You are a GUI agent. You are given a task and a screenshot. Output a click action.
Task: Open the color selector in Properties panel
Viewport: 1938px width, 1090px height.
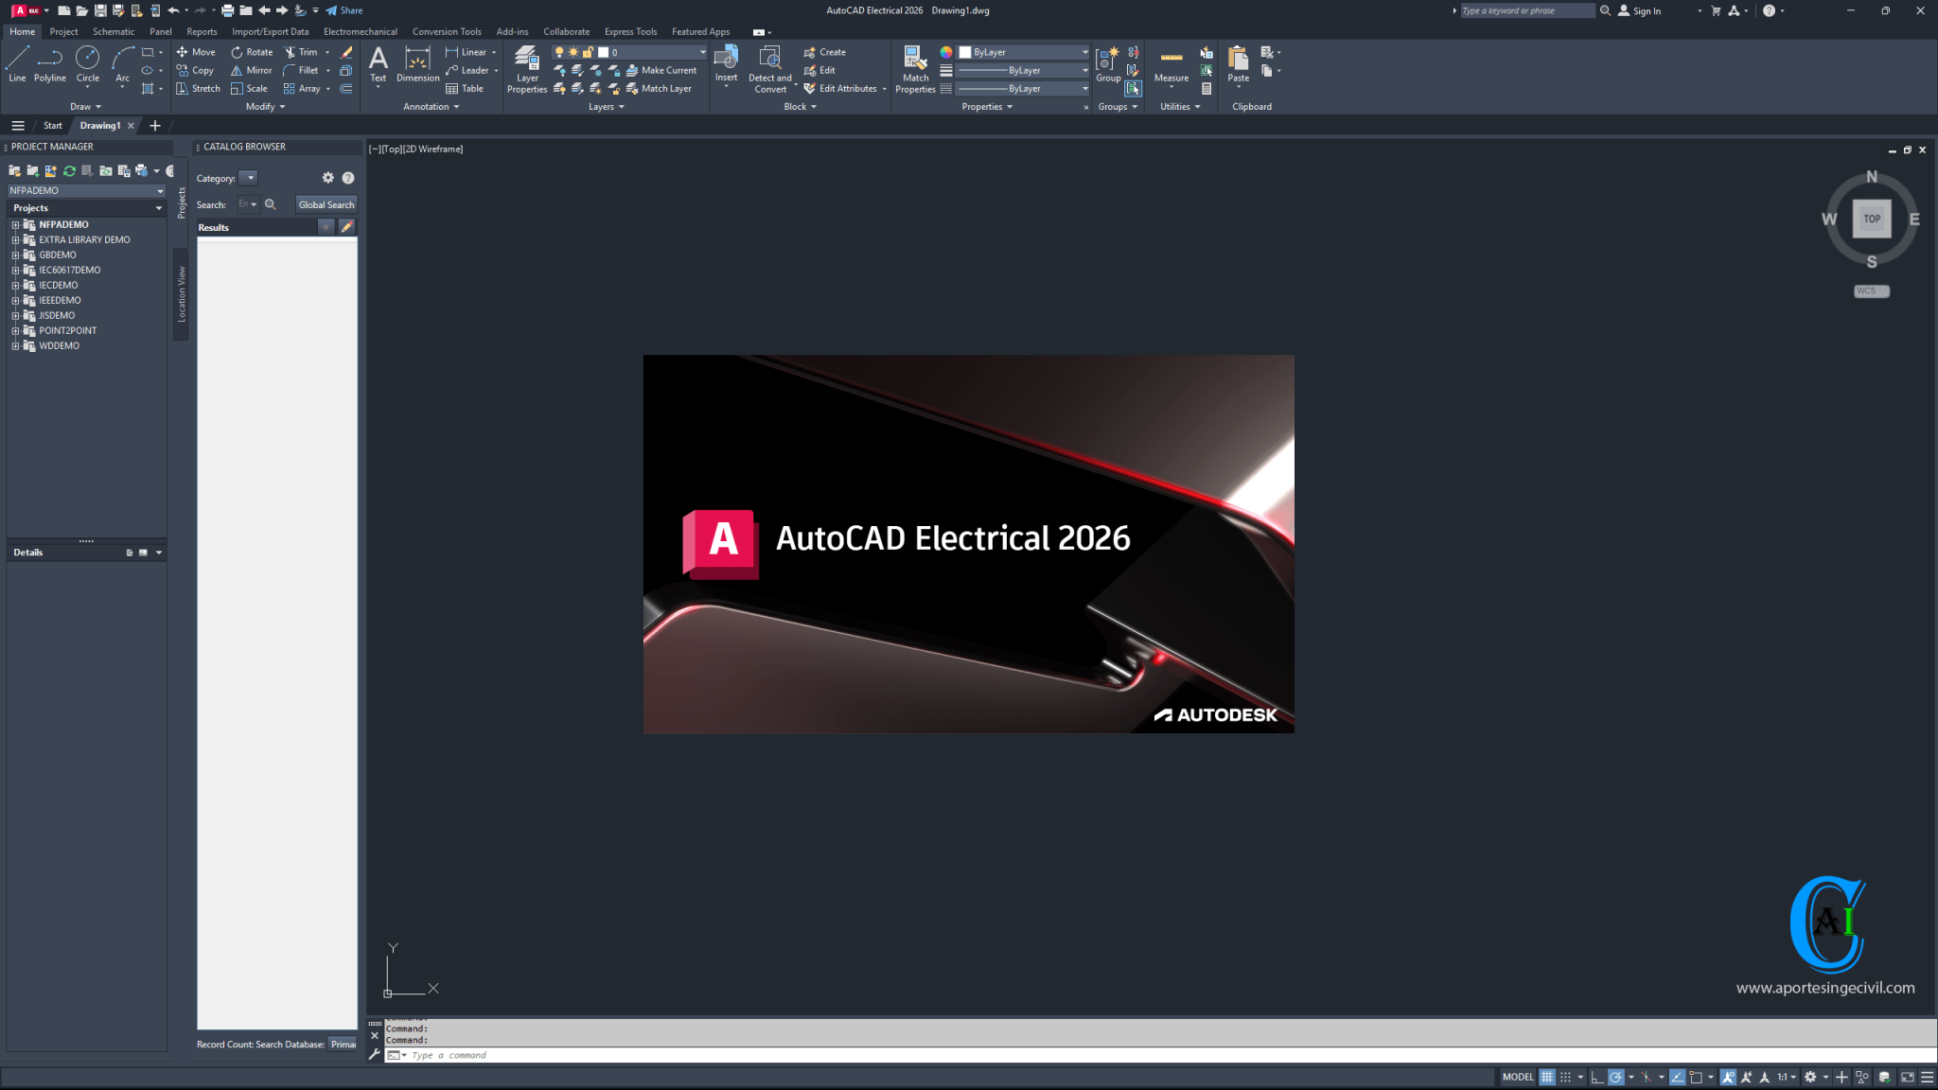945,53
